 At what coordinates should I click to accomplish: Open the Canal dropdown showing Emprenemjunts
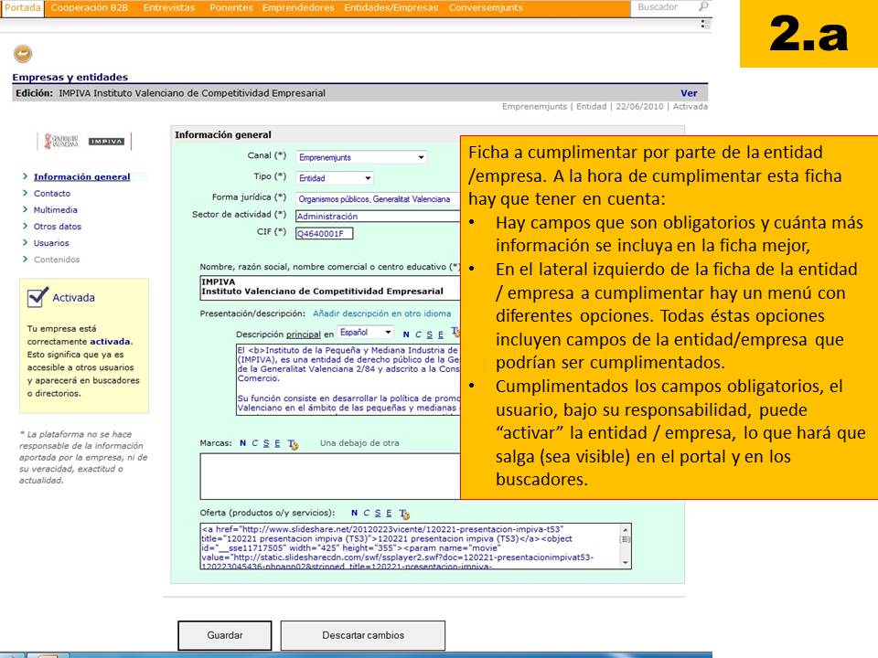pos(420,156)
